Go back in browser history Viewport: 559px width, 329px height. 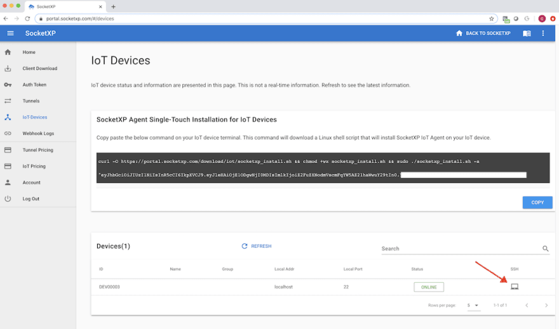click(x=6, y=18)
